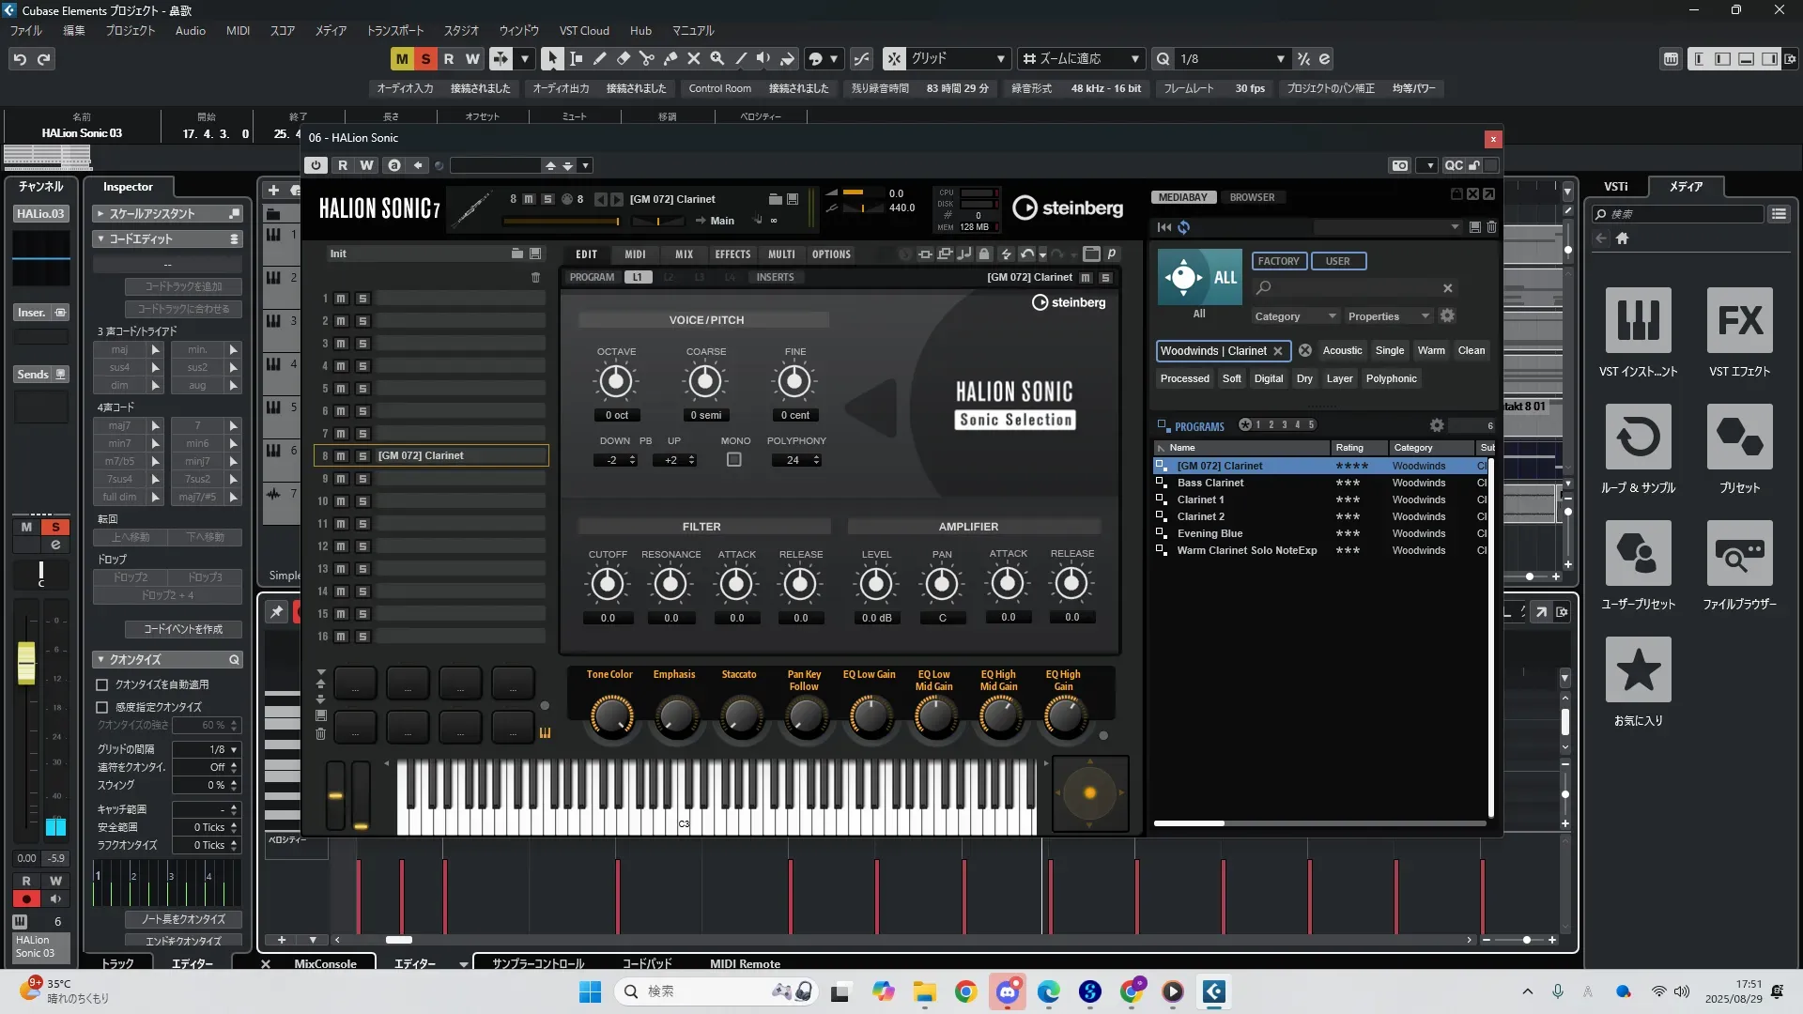Select the Glue tool in the toolbar
Viewport: 1803px width, 1014px height.
click(670, 59)
